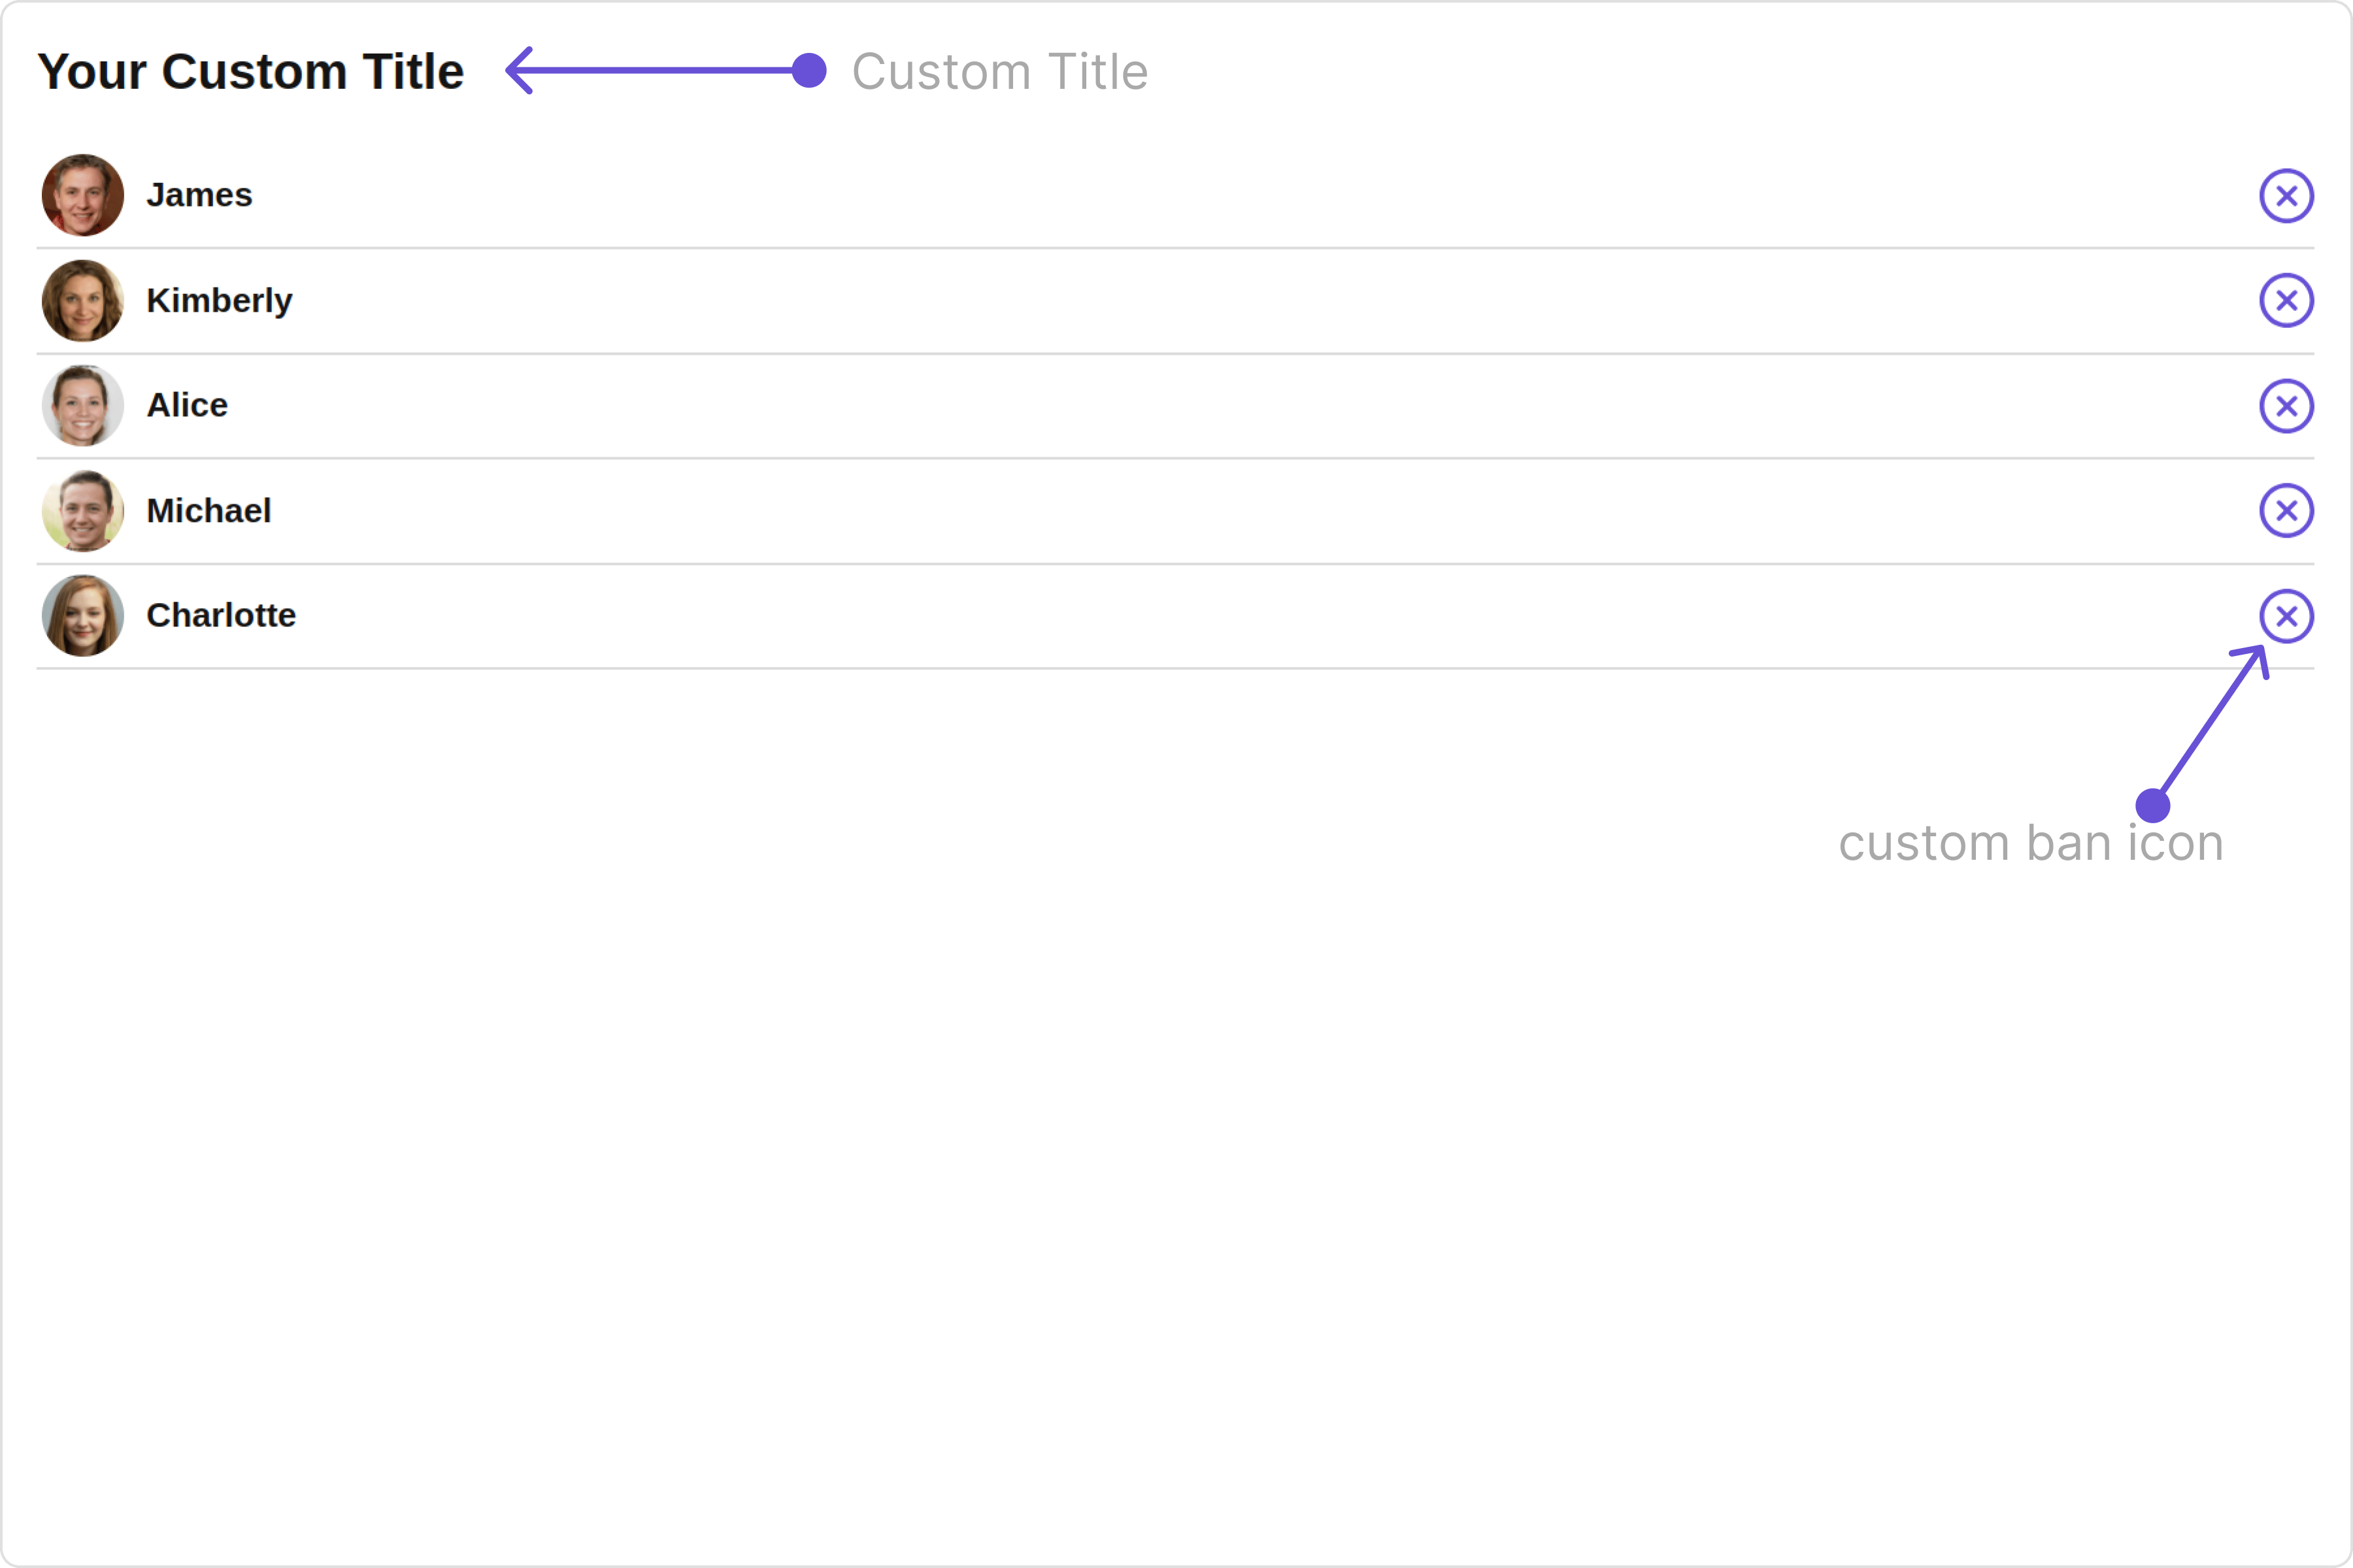Select the name James in the list
Viewport: 2353px width, 1568px height.
[199, 195]
